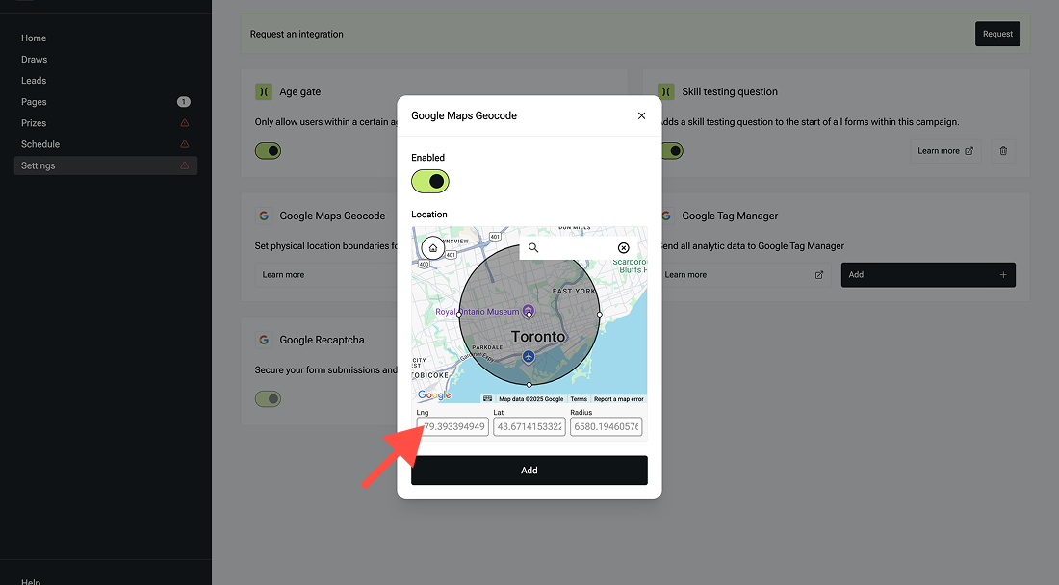Screen dimensions: 1059x585
Task: Clear the map search with the X circle icon
Action: pyautogui.click(x=624, y=247)
